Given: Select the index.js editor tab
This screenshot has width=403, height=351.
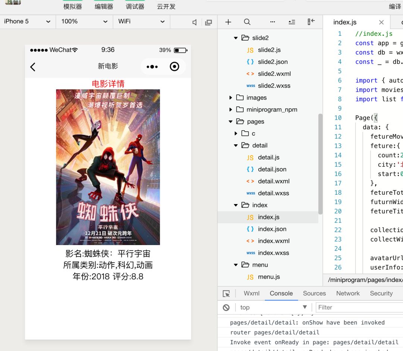Looking at the screenshot, I should tap(345, 22).
